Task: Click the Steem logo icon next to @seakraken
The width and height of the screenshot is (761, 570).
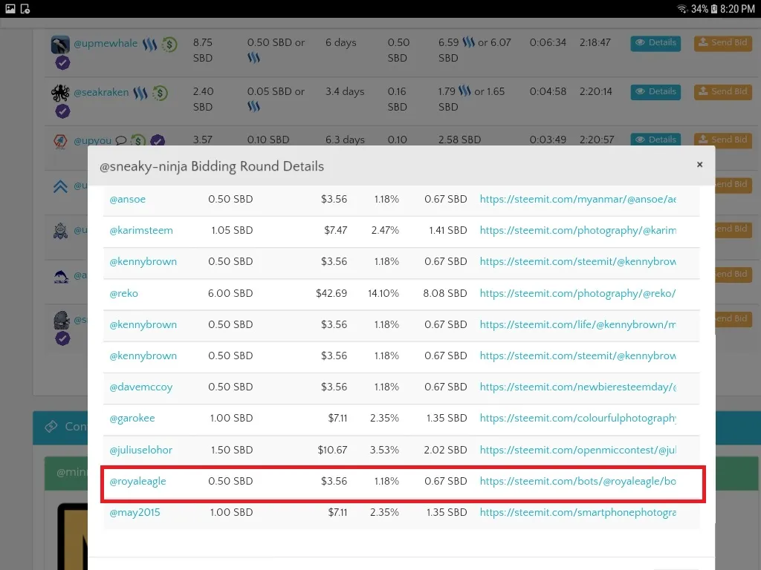Action: pyautogui.click(x=140, y=93)
